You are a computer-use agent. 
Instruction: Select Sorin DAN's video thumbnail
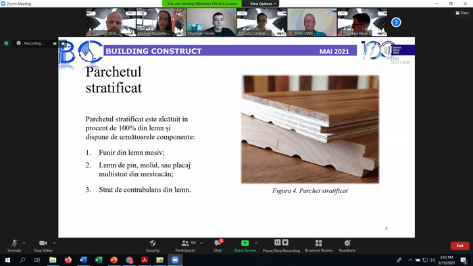[x=312, y=22]
